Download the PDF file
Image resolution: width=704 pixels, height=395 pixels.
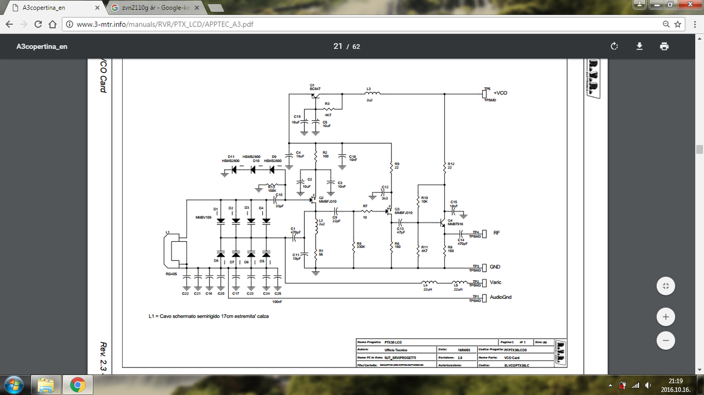(640, 46)
